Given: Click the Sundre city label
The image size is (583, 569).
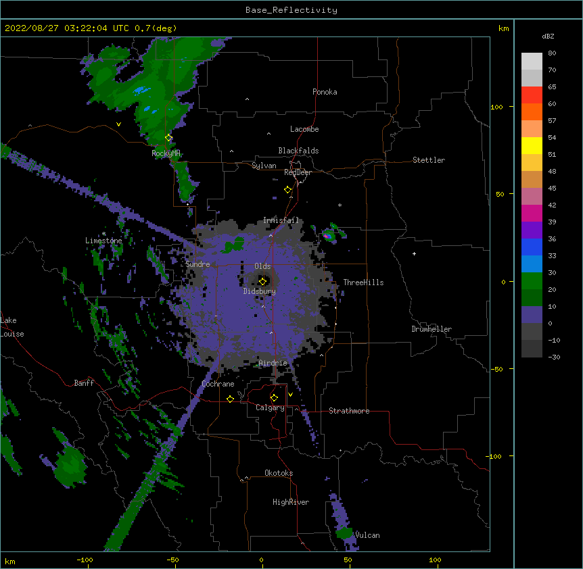Looking at the screenshot, I should tap(197, 264).
